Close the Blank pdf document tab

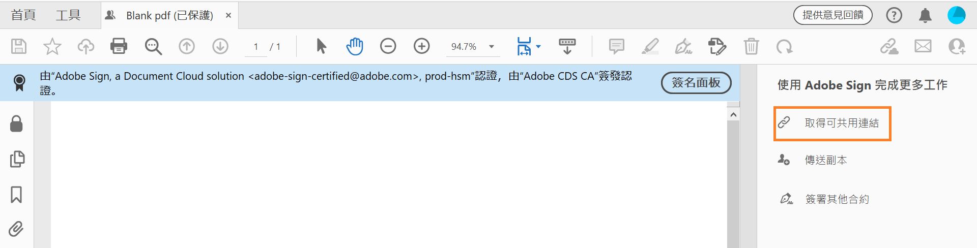(x=228, y=15)
